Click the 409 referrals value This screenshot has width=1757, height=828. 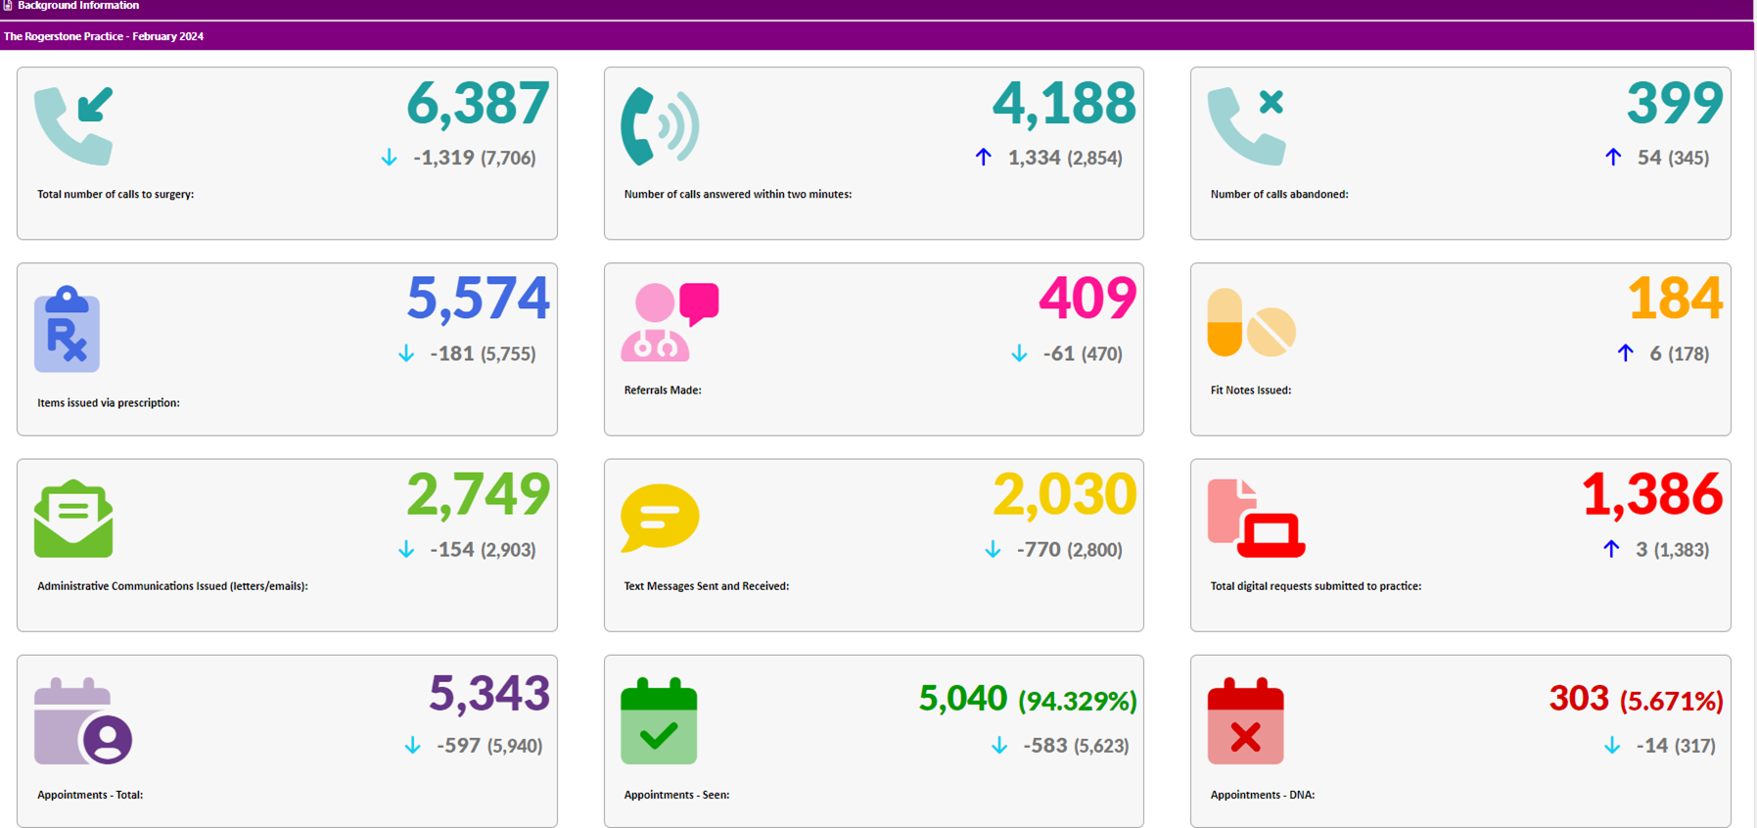click(1087, 299)
